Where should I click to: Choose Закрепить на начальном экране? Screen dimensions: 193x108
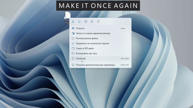tap(100, 43)
